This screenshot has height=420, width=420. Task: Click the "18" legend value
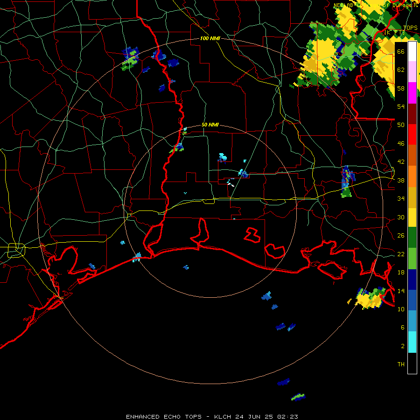coord(401,273)
